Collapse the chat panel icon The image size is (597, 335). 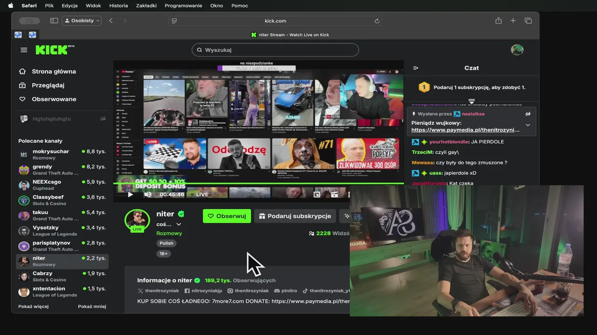tap(416, 68)
